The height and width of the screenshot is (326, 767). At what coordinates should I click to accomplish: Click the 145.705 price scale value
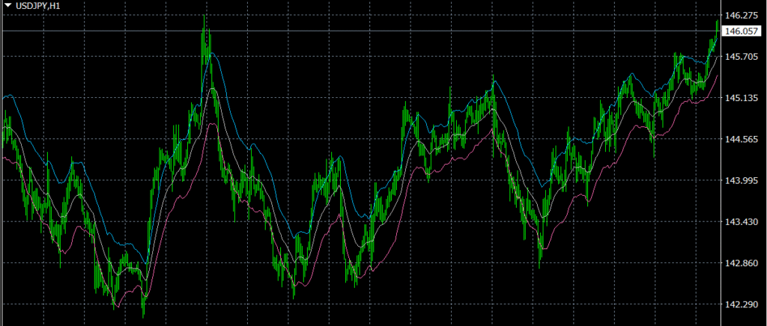point(741,57)
